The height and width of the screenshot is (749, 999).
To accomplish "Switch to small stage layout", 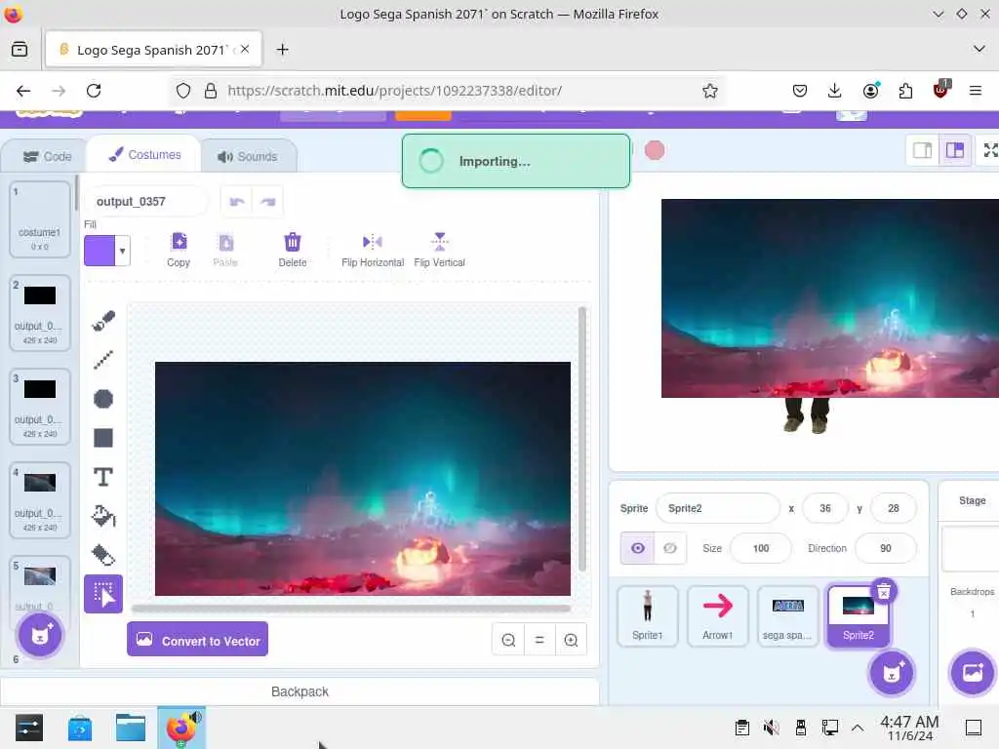I will (923, 150).
